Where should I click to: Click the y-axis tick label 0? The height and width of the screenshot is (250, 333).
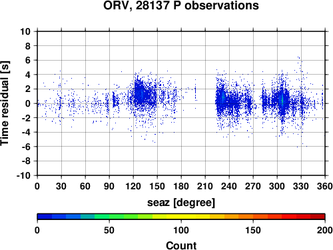(27, 103)
